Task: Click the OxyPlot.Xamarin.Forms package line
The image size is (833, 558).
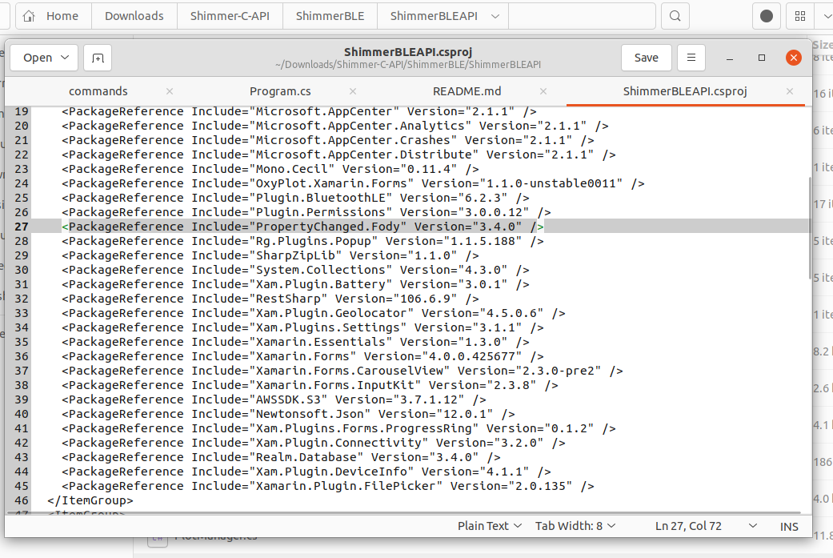Action: (353, 183)
